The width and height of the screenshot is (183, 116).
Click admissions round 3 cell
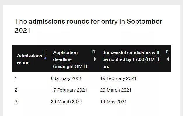coord(16,102)
